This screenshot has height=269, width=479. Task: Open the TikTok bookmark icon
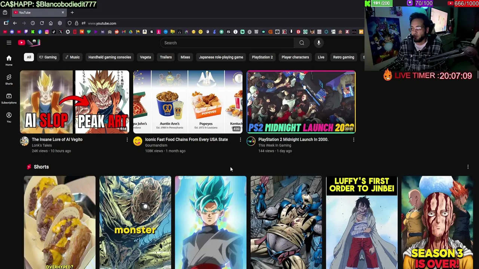coord(54,32)
